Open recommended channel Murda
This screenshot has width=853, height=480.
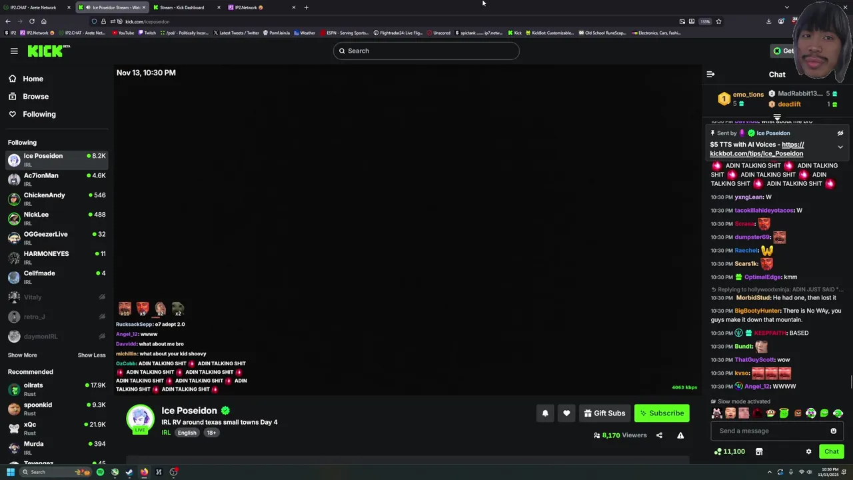(57, 447)
